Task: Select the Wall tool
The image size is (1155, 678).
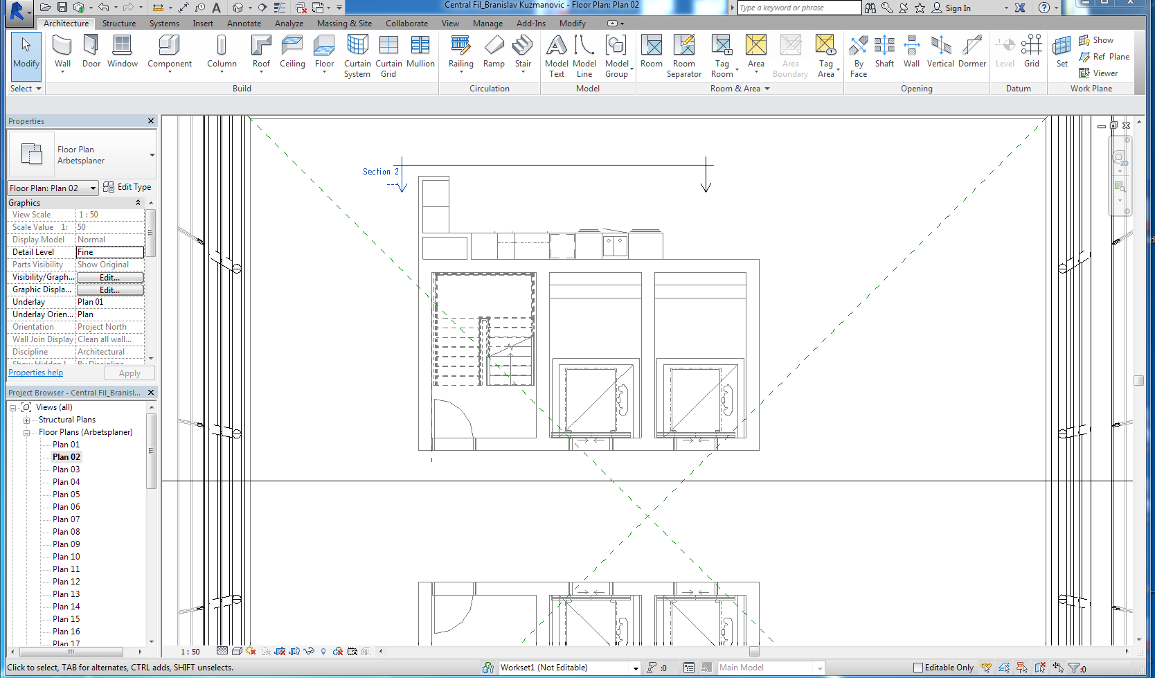Action: [x=62, y=54]
